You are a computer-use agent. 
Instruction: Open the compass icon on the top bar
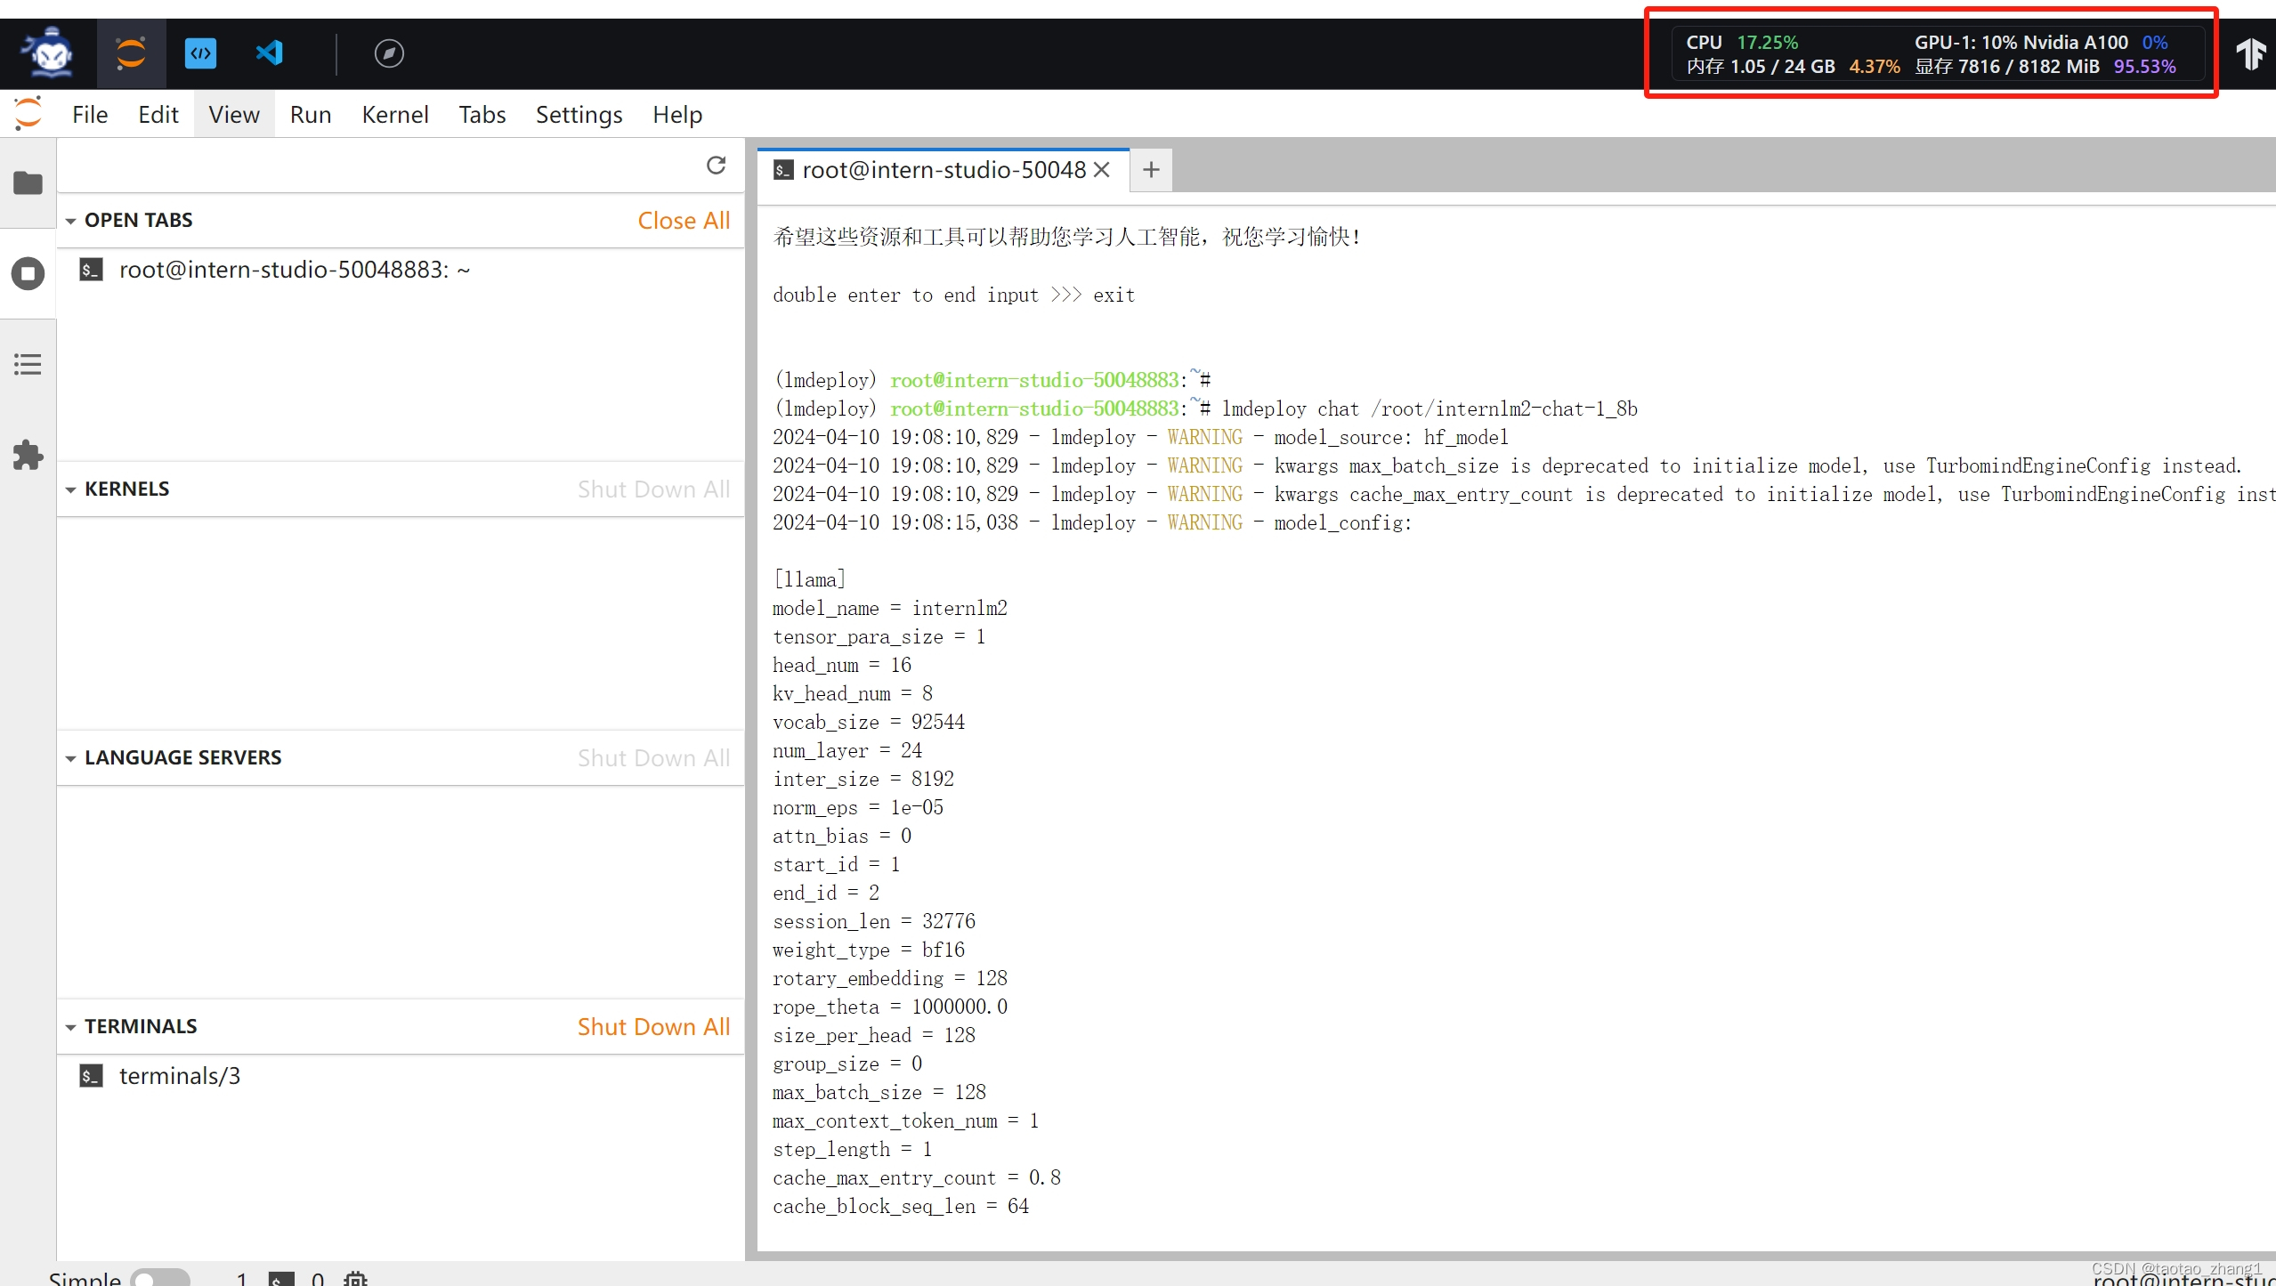click(x=389, y=53)
